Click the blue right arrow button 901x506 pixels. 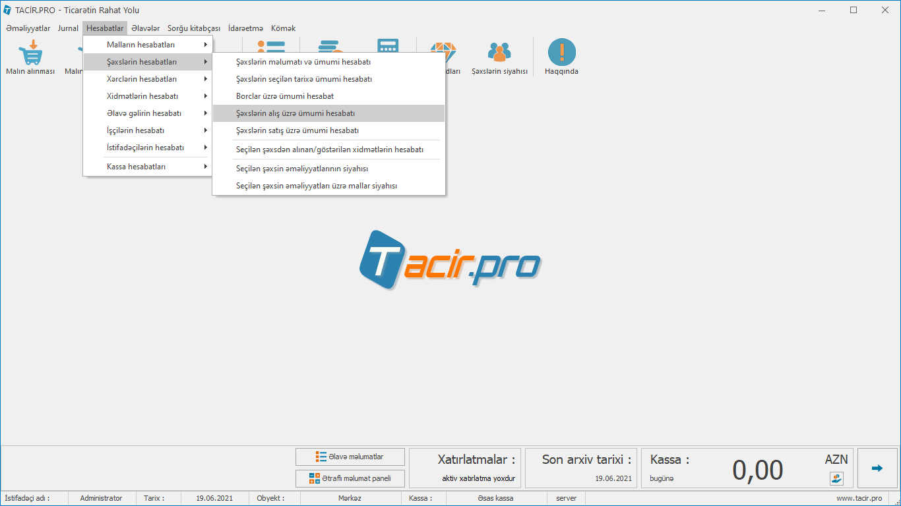877,468
